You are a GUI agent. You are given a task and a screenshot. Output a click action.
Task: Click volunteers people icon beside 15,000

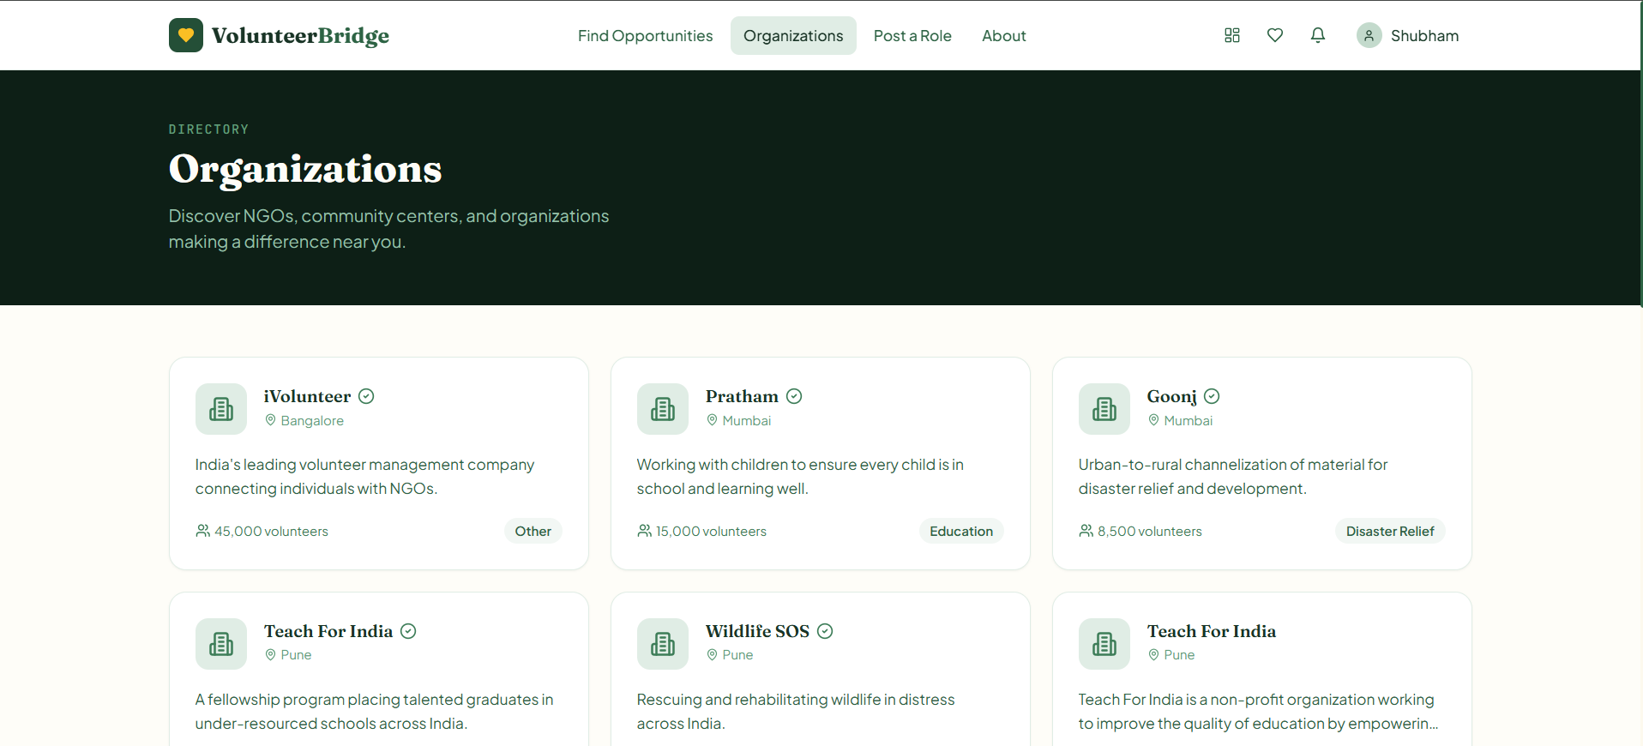(644, 531)
